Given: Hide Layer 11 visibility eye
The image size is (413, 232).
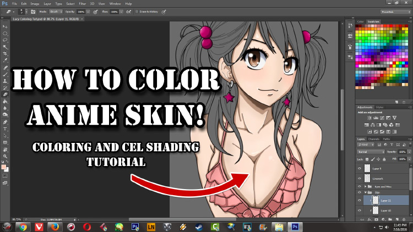Looking at the screenshot, I should coord(359,200).
